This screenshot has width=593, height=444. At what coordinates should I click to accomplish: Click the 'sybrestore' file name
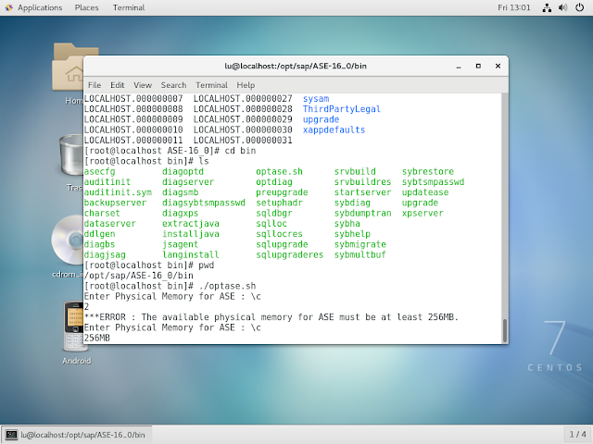[x=428, y=171]
